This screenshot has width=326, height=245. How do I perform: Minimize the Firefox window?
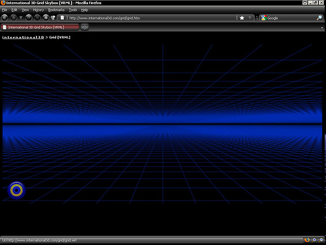(x=311, y=3)
